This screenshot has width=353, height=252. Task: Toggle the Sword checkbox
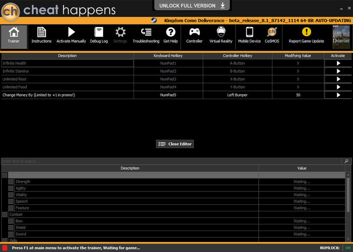point(11,234)
